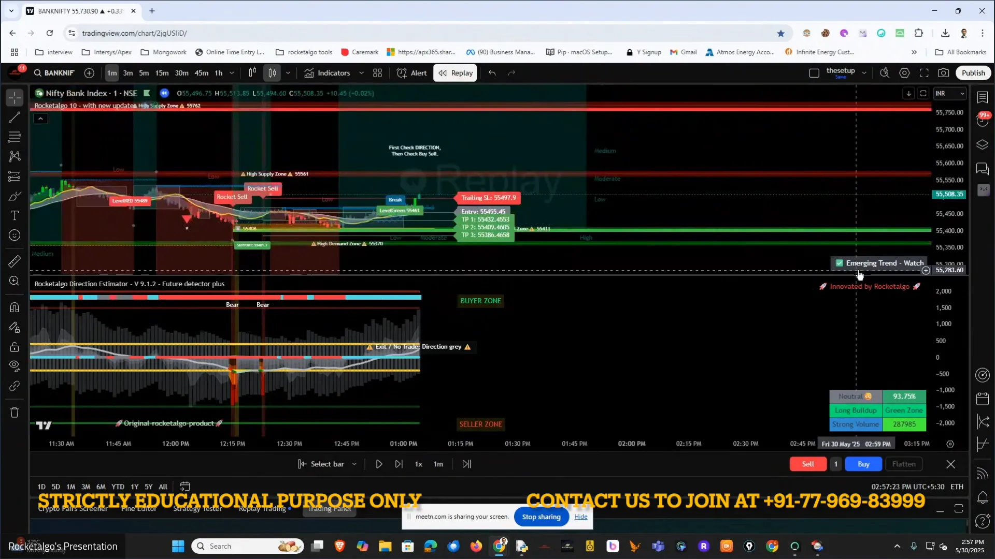Step forward one bar in replay

(x=399, y=464)
